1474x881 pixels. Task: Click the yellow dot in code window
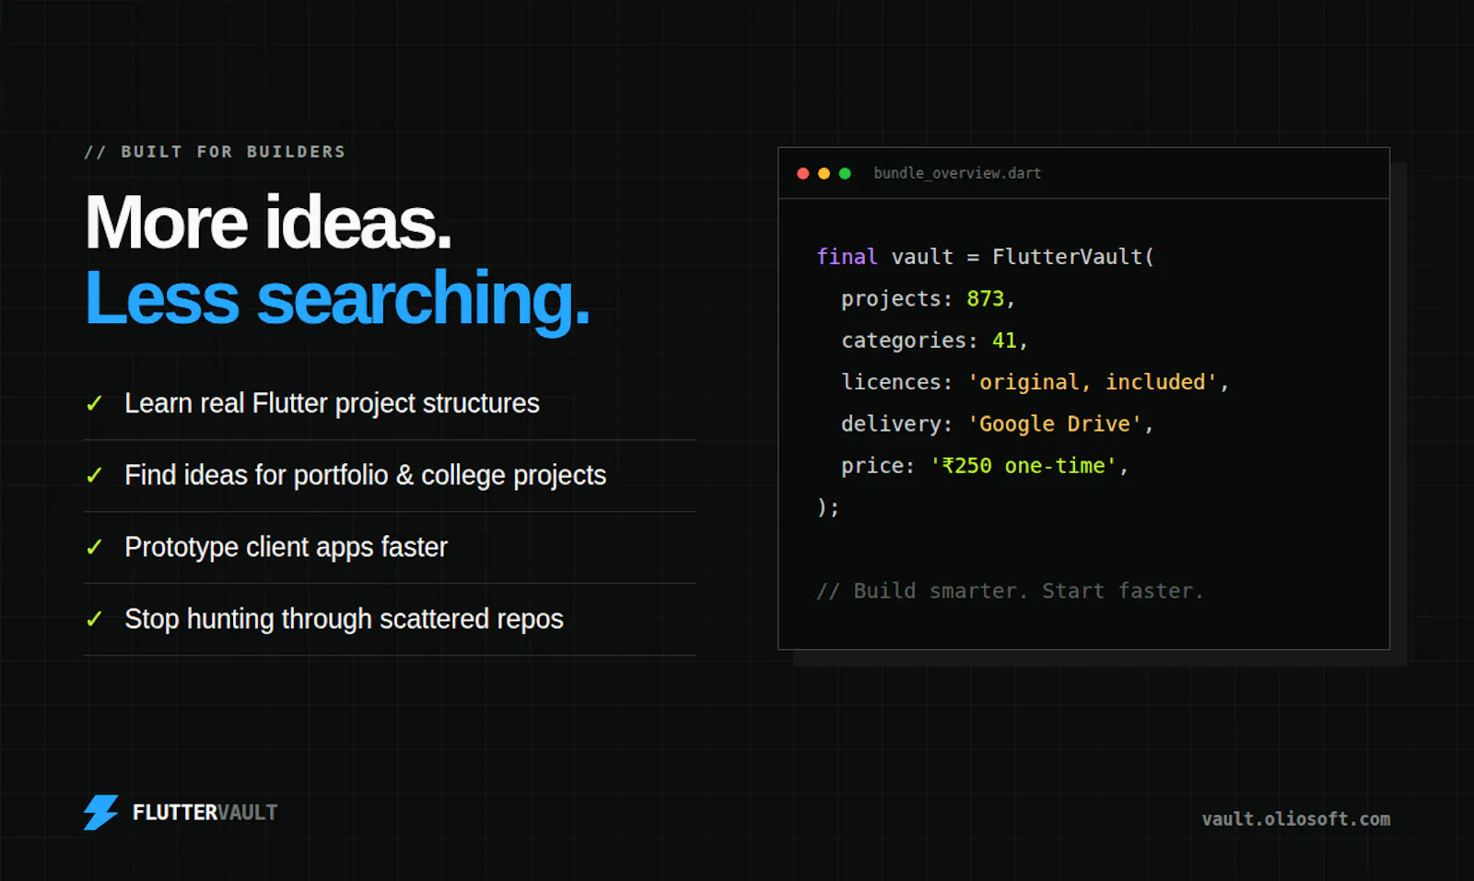point(824,173)
